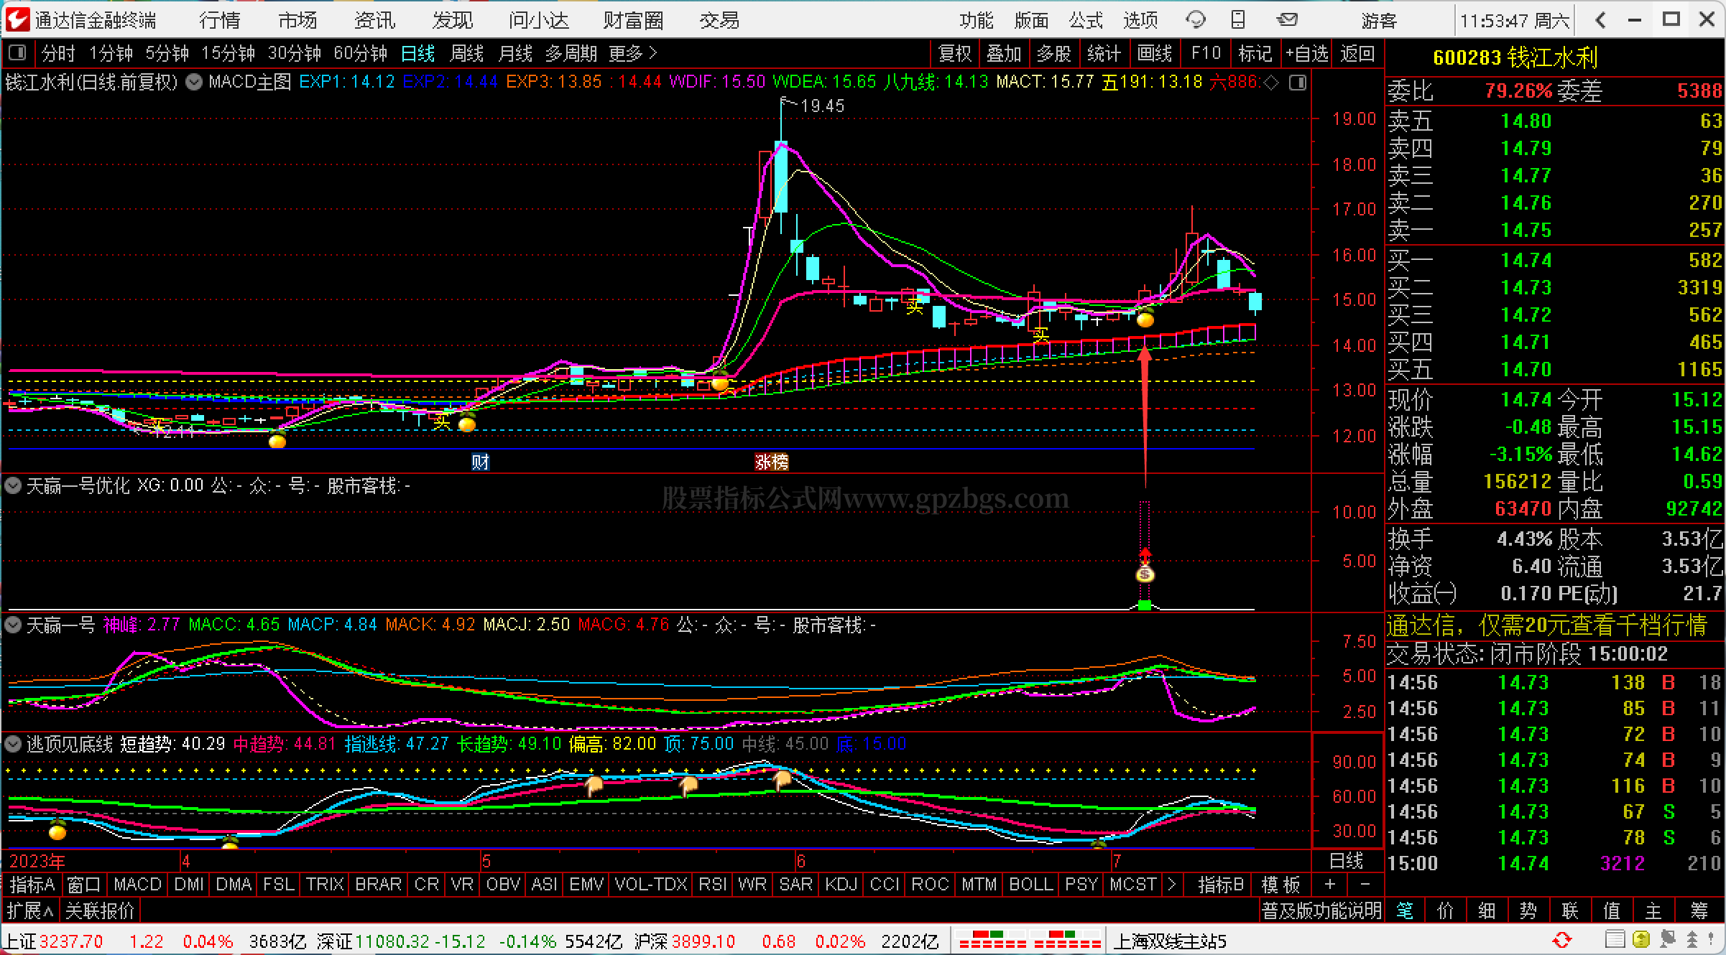The height and width of the screenshot is (955, 1726).
Task: Select the 日线 daily period
Action: point(417,53)
